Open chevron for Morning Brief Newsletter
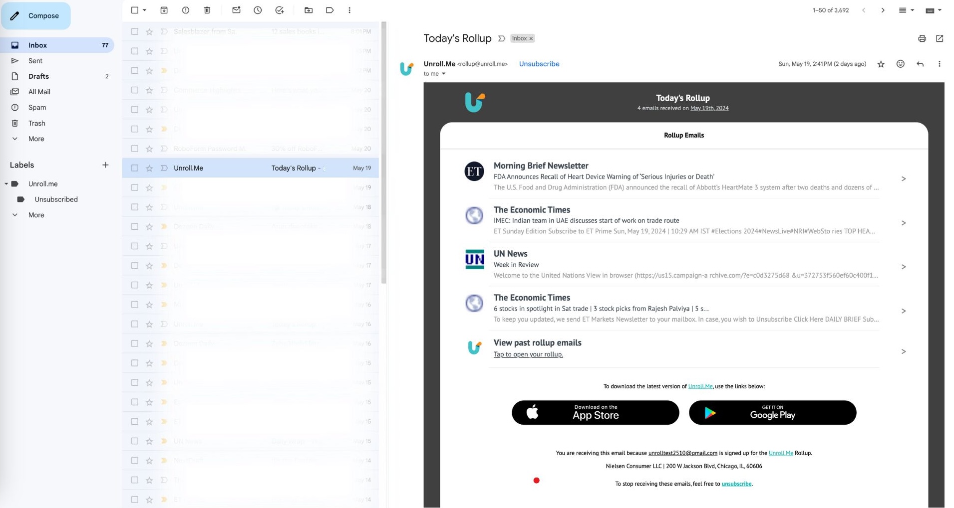Screen dimensions: 954x508 [x=904, y=178]
